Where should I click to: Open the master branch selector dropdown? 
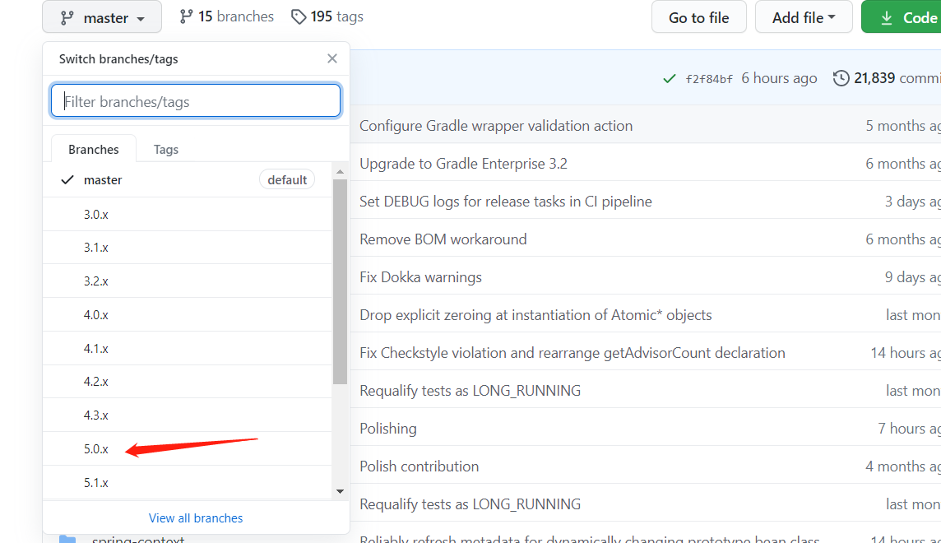(x=101, y=16)
